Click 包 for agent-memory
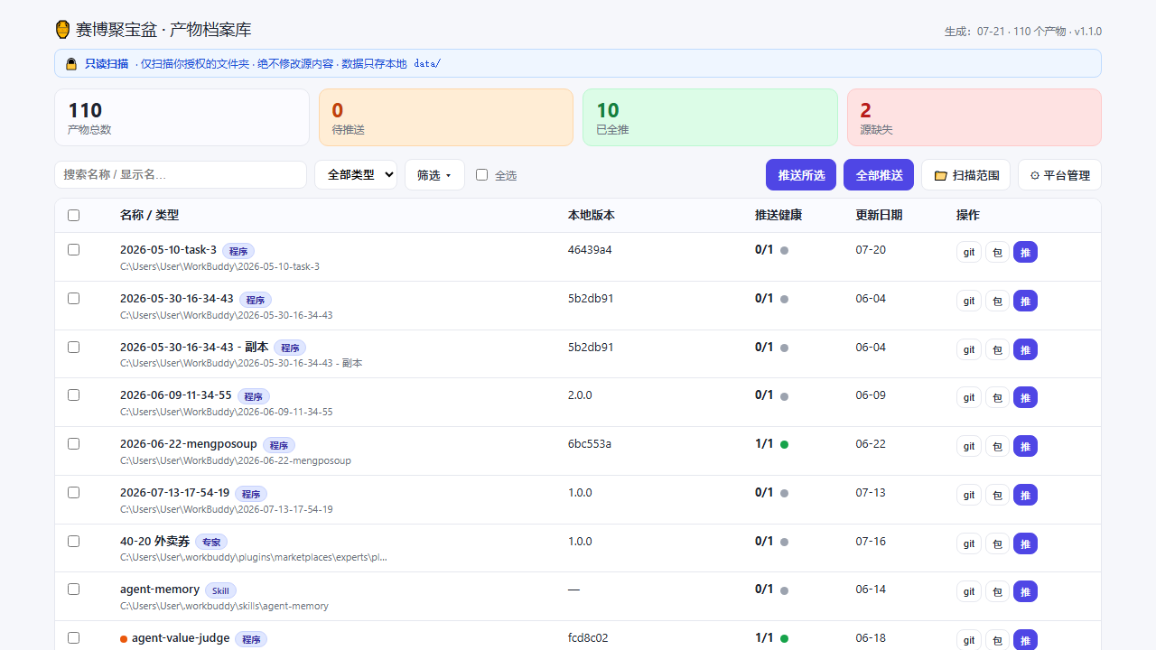Viewport: 1156px width, 650px height. coord(997,591)
